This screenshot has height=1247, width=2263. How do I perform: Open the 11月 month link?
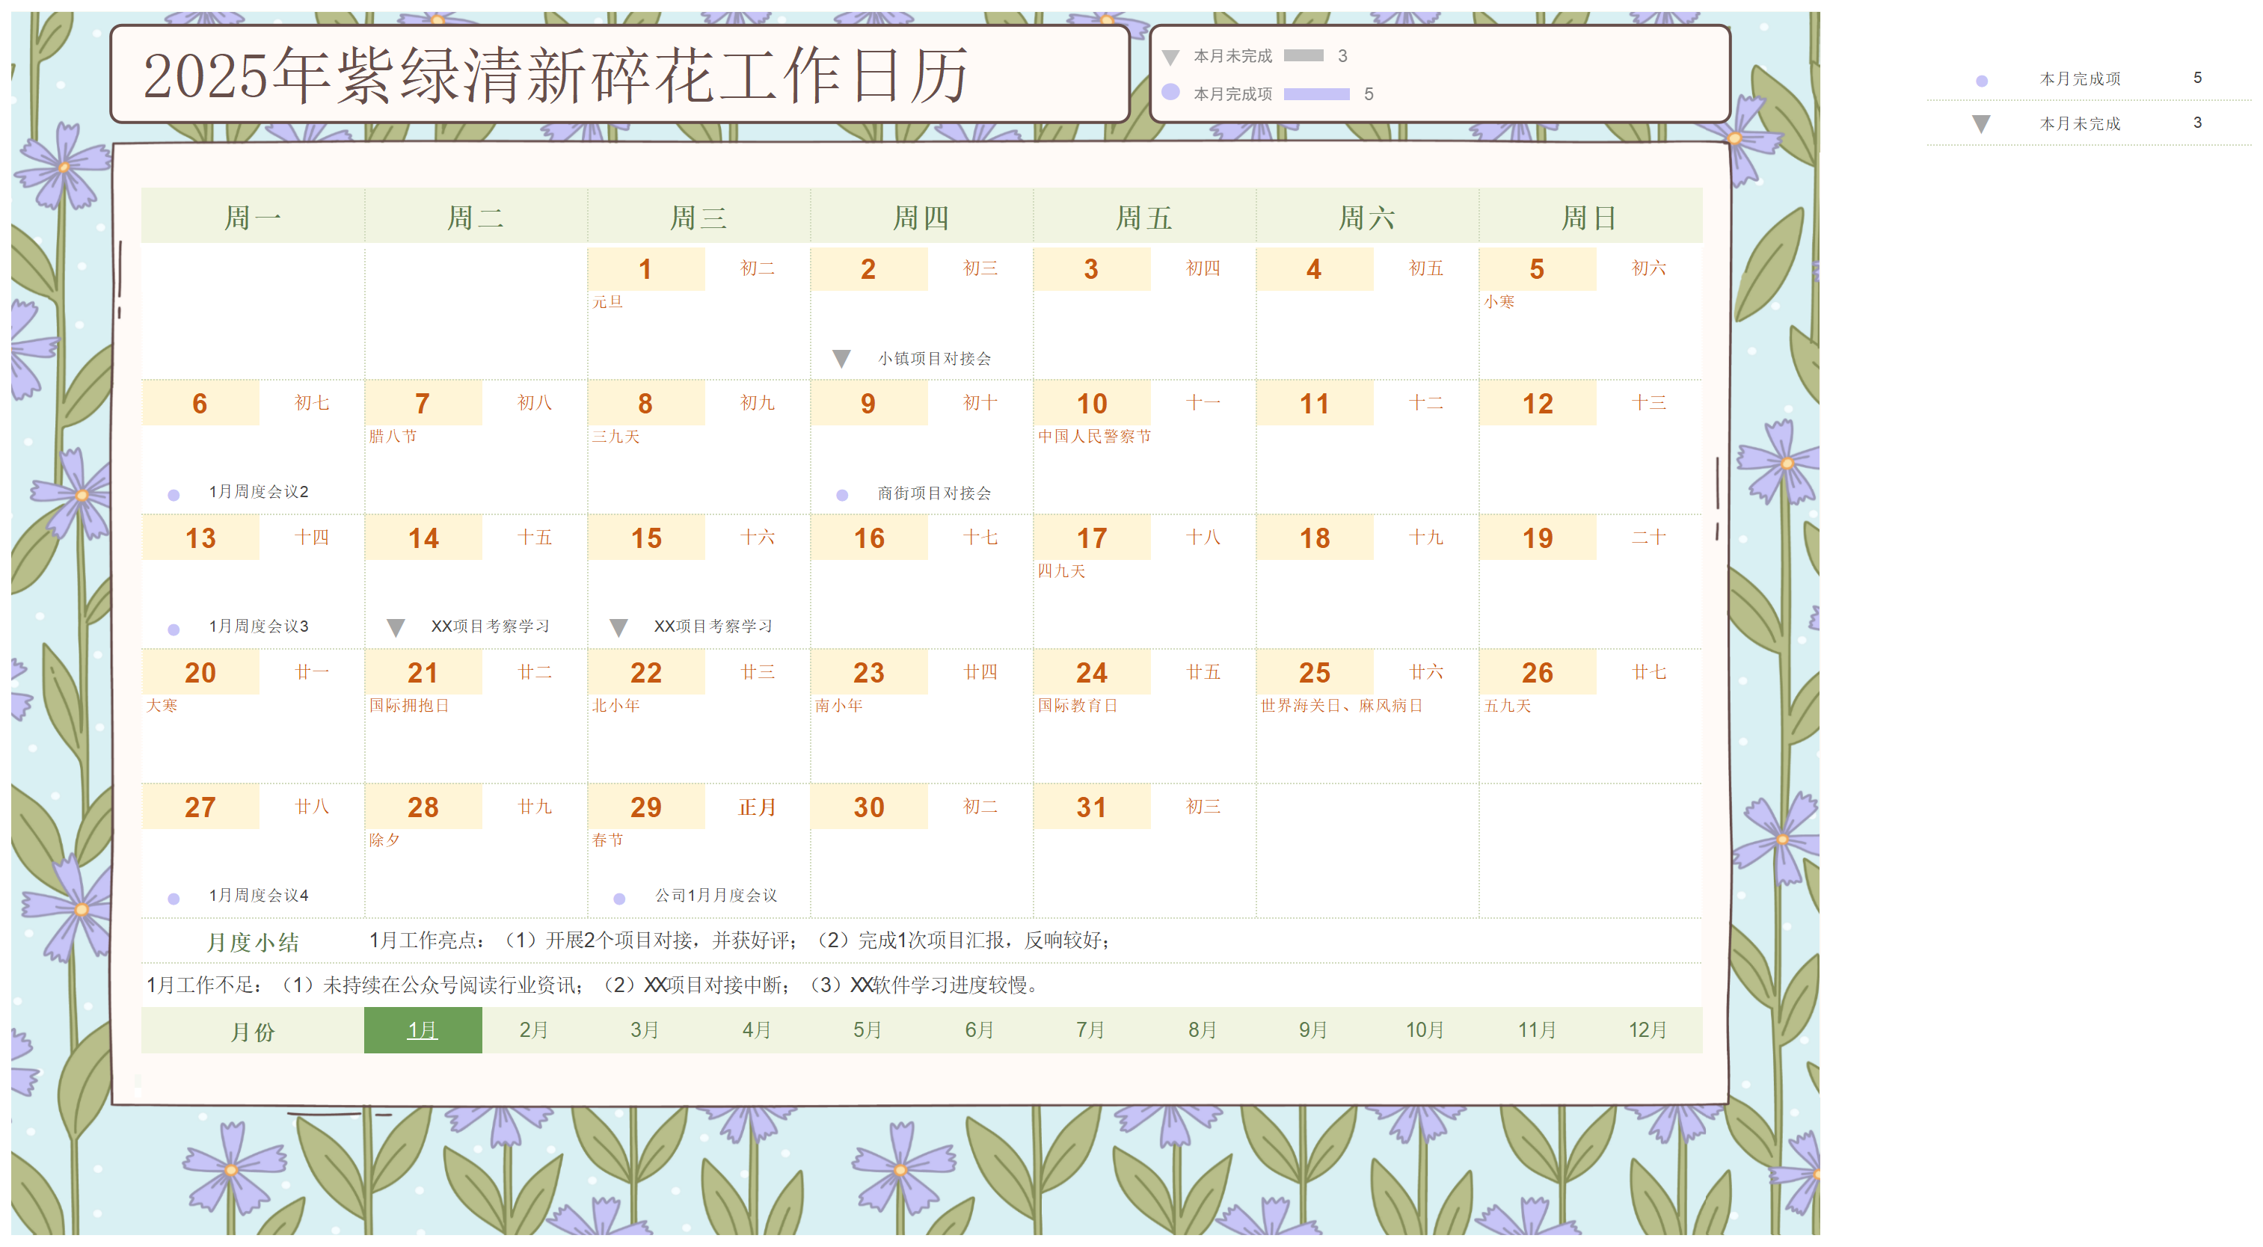click(1537, 1029)
